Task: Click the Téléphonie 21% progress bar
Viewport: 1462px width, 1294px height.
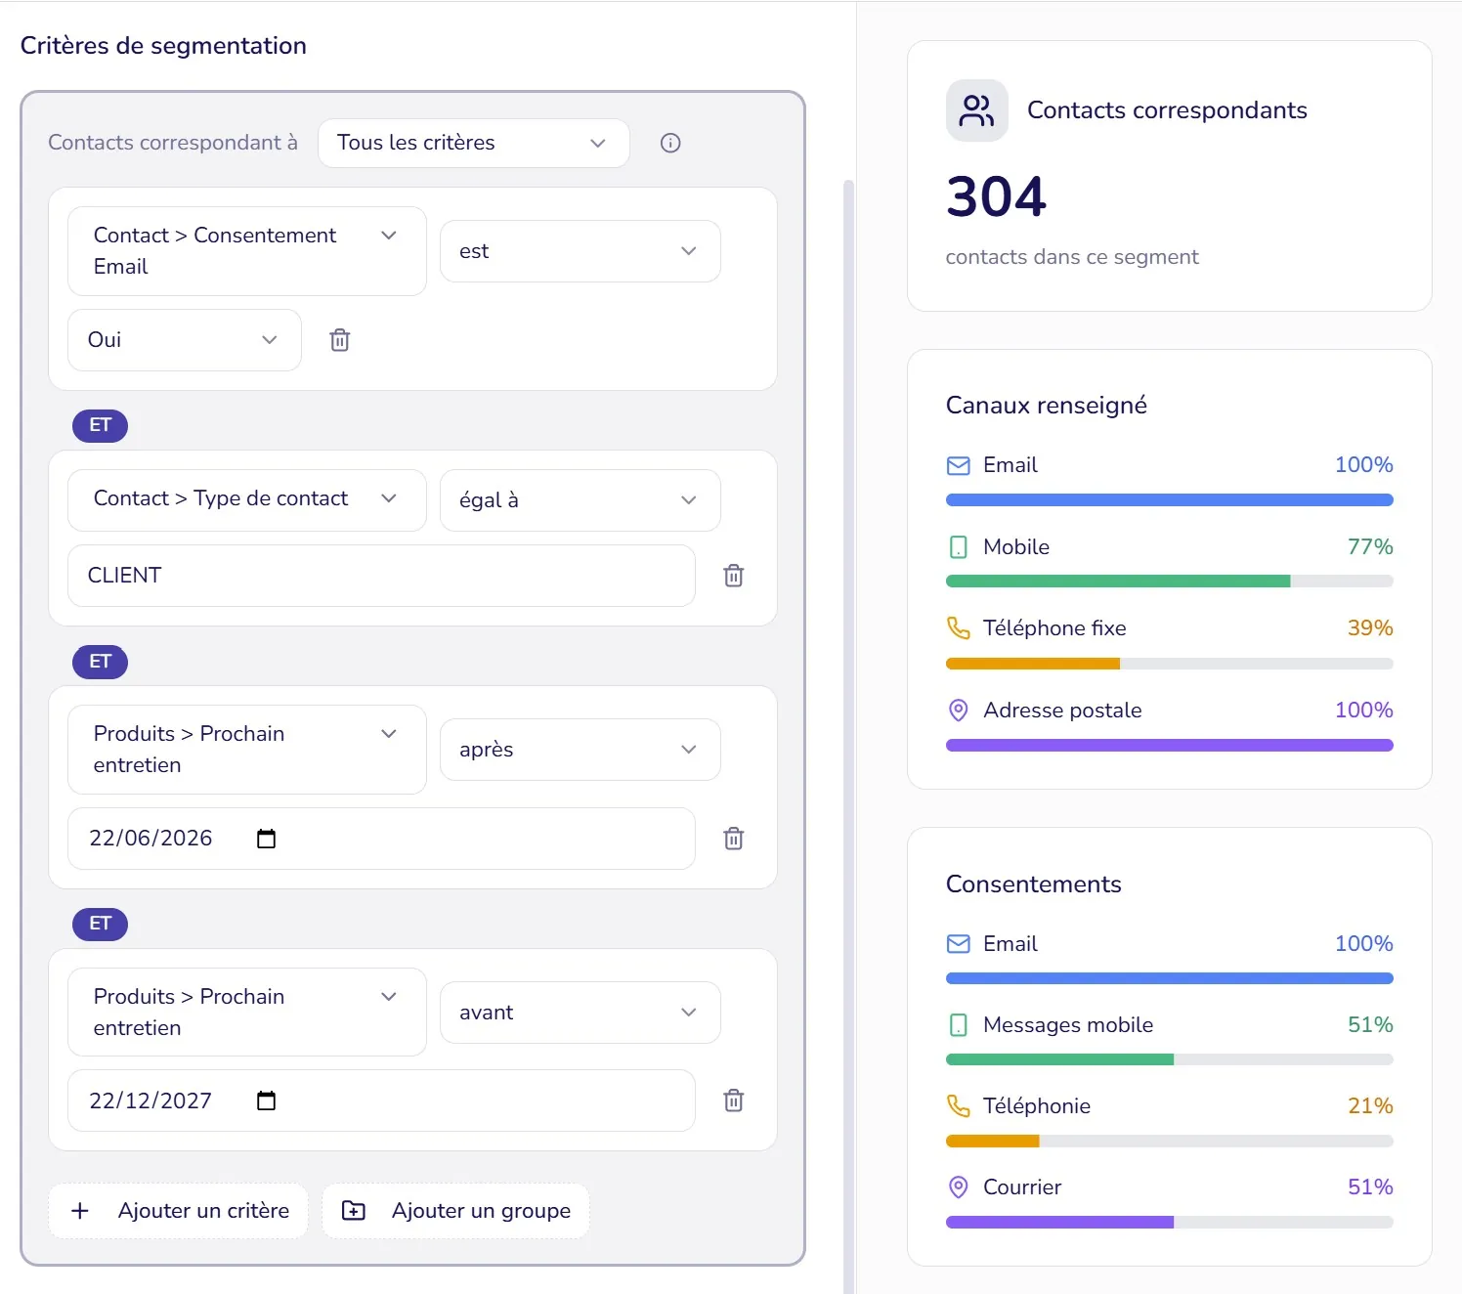Action: [1170, 1142]
